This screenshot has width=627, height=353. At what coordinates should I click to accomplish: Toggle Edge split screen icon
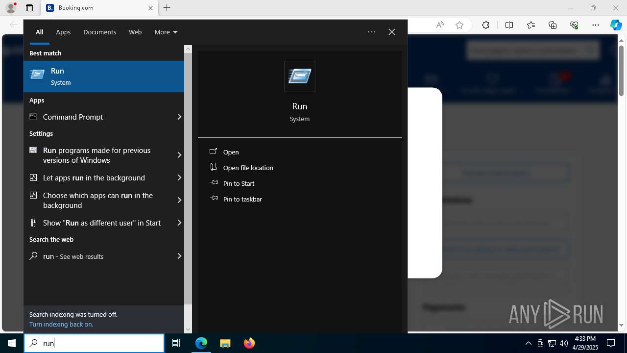509,25
